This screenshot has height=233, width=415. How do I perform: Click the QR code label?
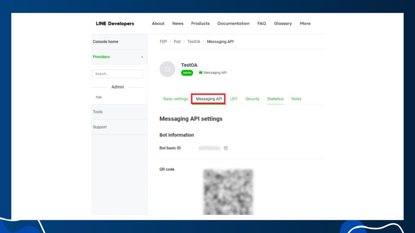click(x=167, y=169)
